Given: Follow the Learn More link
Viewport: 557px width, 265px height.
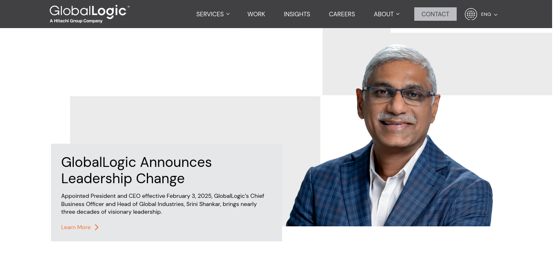Looking at the screenshot, I should (x=76, y=227).
